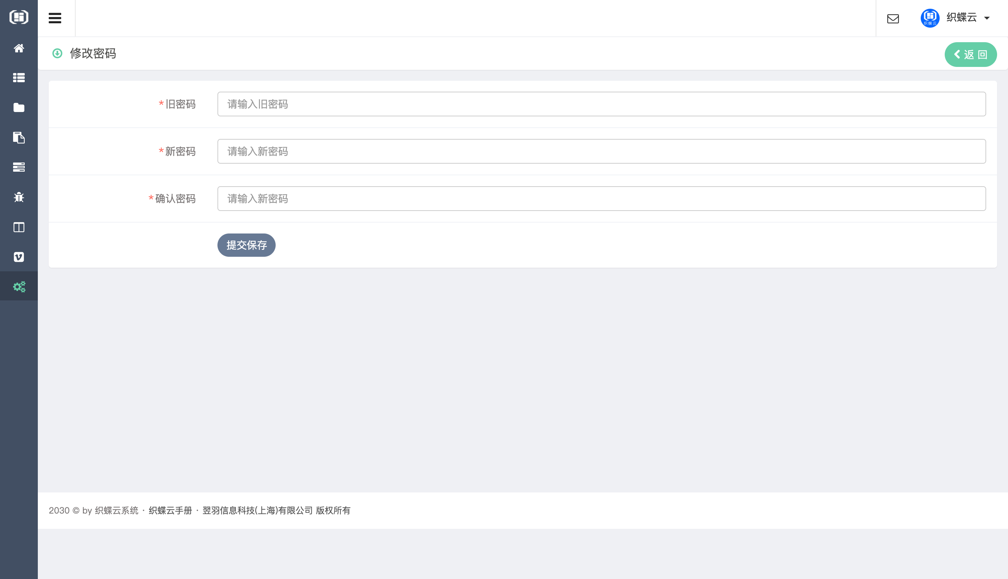
Task: Focus the 新密码 input field
Action: [601, 151]
